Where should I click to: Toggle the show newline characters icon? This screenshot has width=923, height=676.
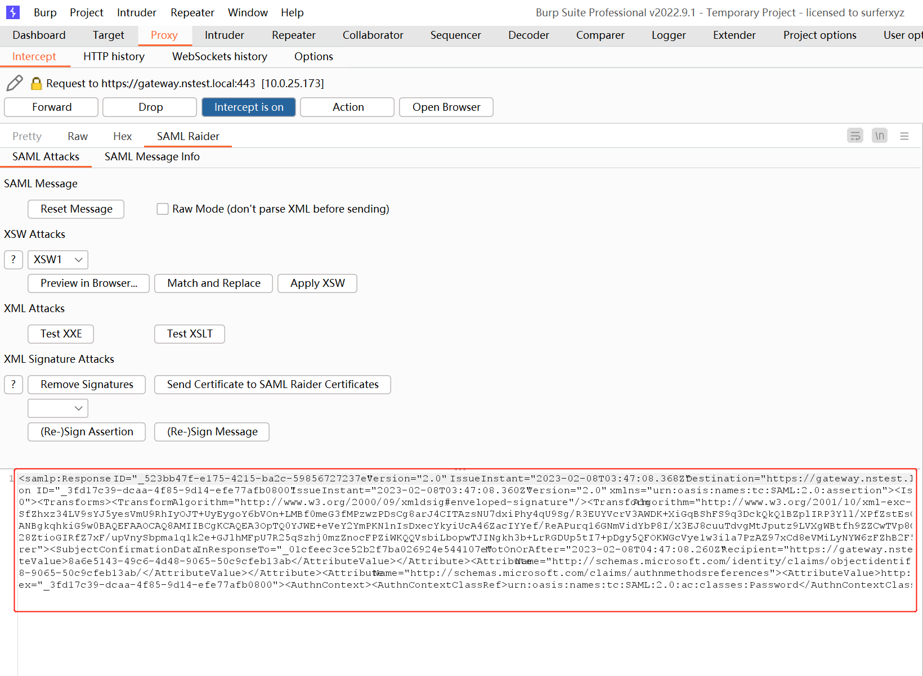click(x=879, y=136)
